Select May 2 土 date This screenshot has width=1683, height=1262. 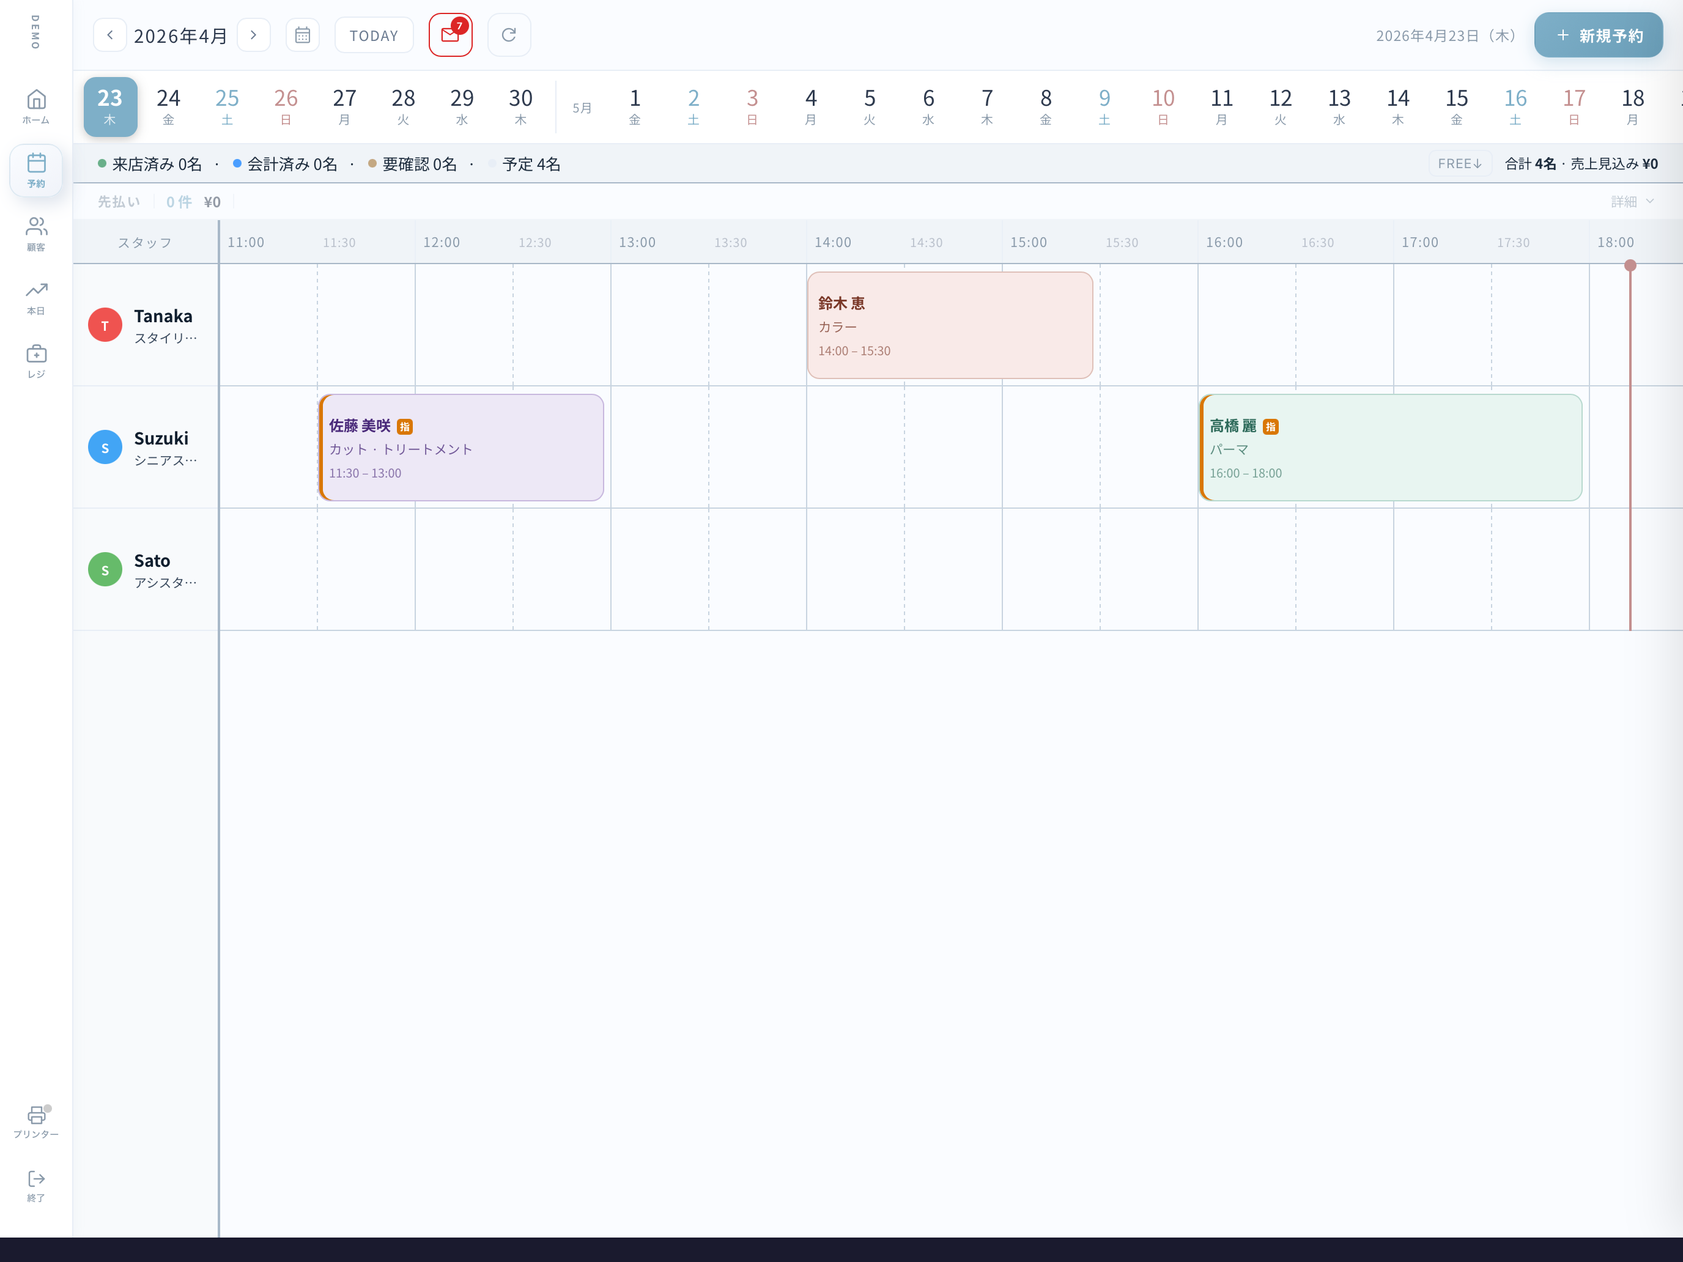coord(693,106)
